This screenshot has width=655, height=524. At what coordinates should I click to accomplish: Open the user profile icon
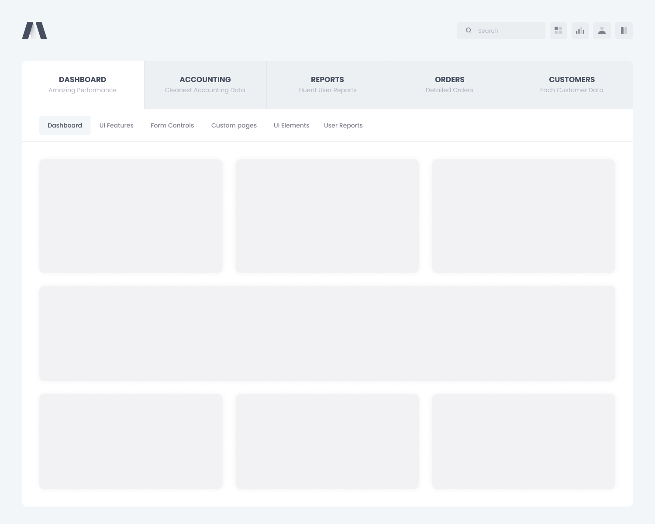pyautogui.click(x=602, y=31)
